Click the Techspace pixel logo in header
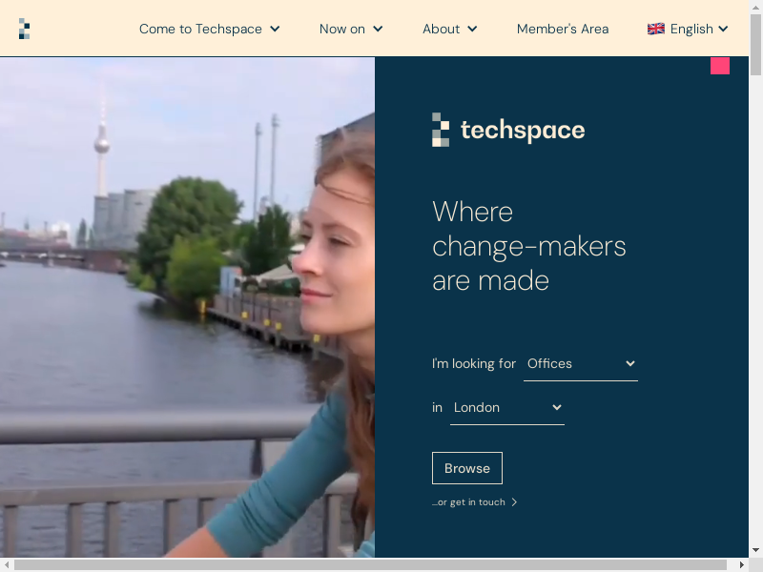Viewport: 763px width, 572px height. click(24, 29)
